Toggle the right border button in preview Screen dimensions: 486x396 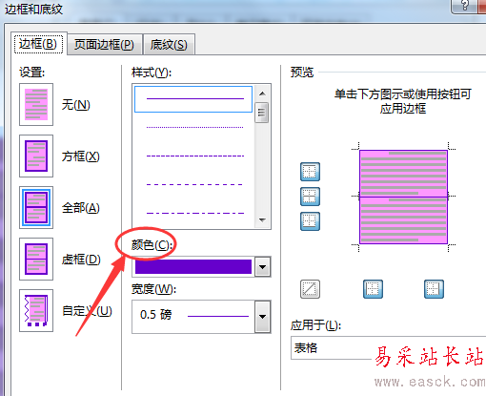[434, 289]
